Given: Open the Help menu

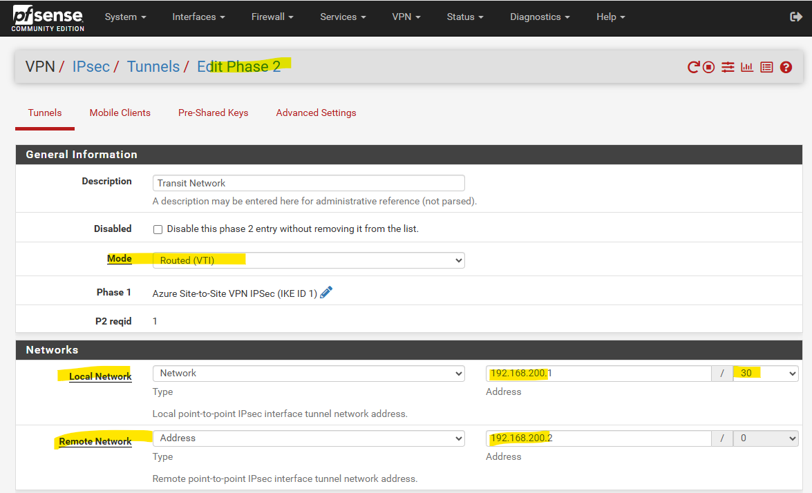Looking at the screenshot, I should pos(610,17).
